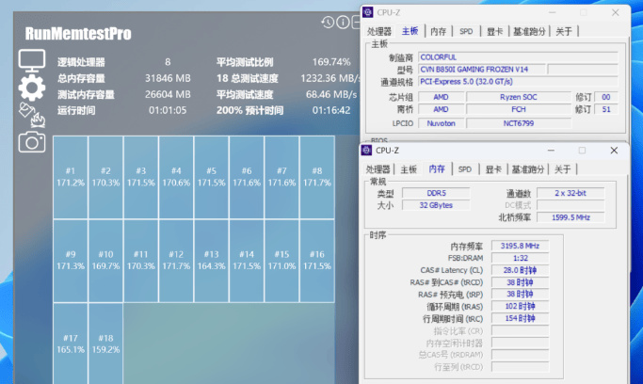Select 内存 tab in front CPU-Z window
The width and height of the screenshot is (643, 384).
(x=437, y=168)
